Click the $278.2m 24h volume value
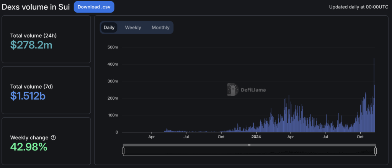The height and width of the screenshot is (168, 392). (x=31, y=45)
